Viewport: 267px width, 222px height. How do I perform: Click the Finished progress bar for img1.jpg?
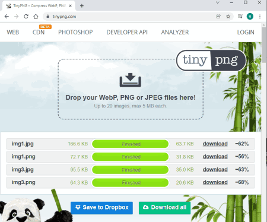[131, 144]
